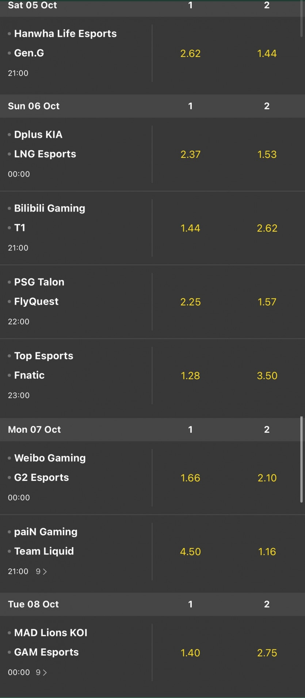Screen dimensions: 305x698
Task: Select 1.44 odds for Gen.G
Action: tap(267, 53)
